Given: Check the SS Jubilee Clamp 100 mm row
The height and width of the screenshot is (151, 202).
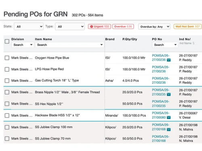Looking at the screenshot, I should pyautogui.click(x=7, y=127).
